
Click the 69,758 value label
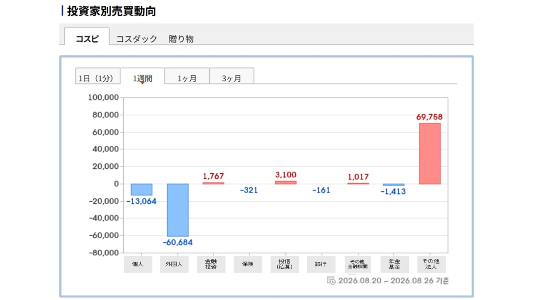click(429, 117)
